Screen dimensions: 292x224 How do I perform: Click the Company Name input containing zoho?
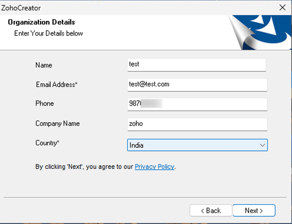tap(197, 124)
